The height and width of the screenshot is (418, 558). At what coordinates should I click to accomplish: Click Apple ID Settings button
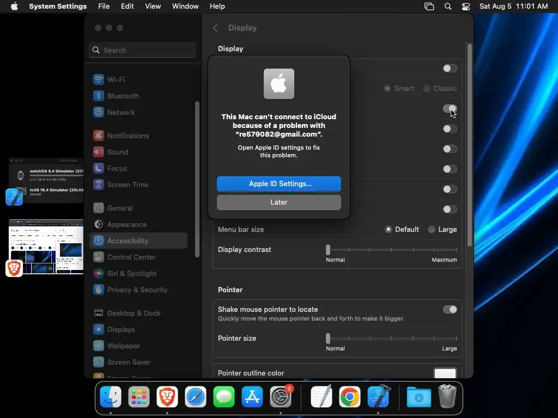(278, 184)
